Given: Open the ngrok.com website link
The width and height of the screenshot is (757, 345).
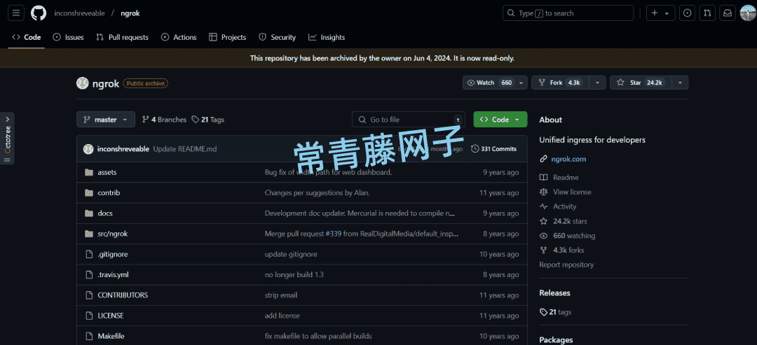Looking at the screenshot, I should tap(568, 159).
